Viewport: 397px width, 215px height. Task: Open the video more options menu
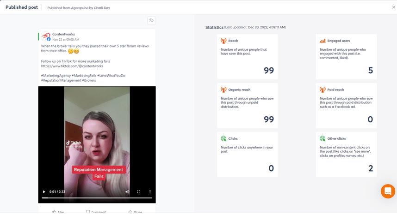[x=150, y=192]
